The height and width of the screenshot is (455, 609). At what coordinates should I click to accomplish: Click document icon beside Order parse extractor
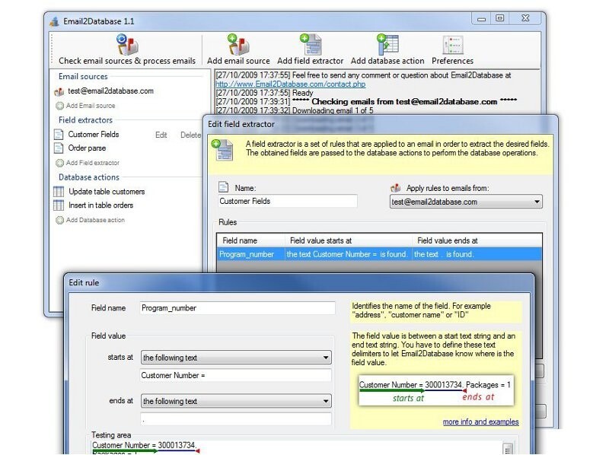coord(59,148)
